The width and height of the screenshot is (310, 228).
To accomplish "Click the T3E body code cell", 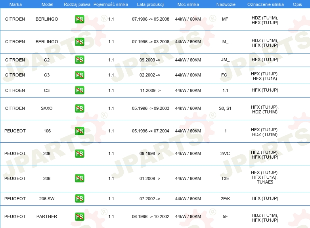I will 225,178.
